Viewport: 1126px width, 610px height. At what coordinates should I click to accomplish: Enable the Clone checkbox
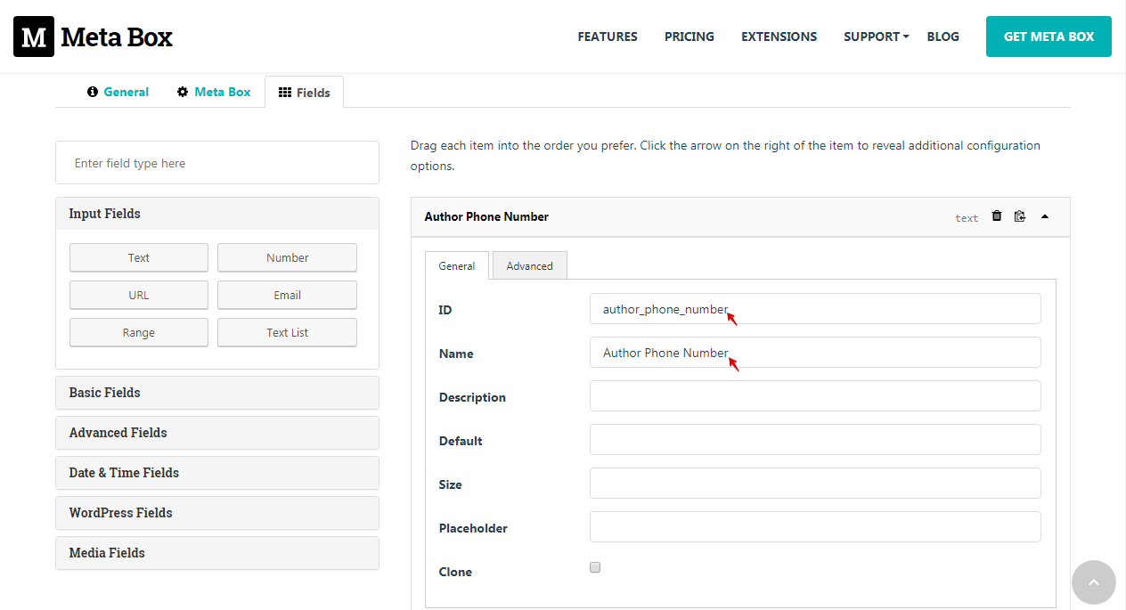pos(594,567)
